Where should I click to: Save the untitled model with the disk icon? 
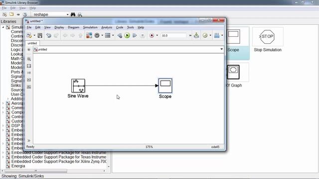click(x=40, y=35)
